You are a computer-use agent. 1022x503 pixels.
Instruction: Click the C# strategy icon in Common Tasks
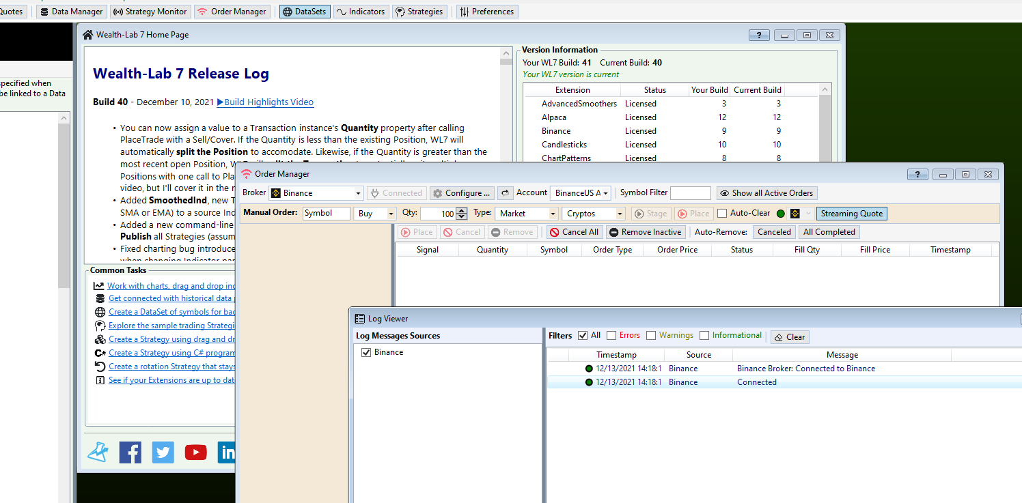100,353
